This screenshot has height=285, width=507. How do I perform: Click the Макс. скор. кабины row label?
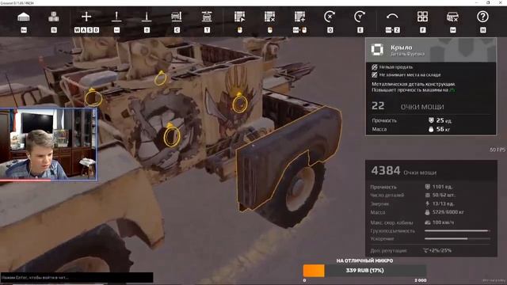[x=391, y=222]
